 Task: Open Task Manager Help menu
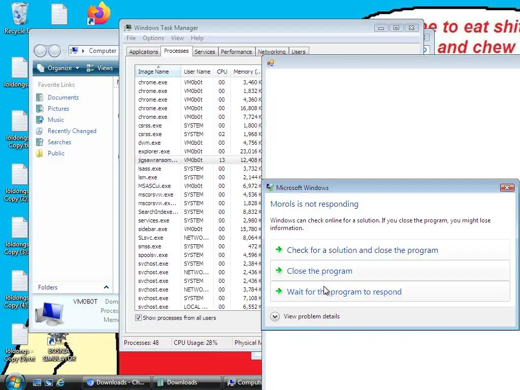click(x=197, y=38)
